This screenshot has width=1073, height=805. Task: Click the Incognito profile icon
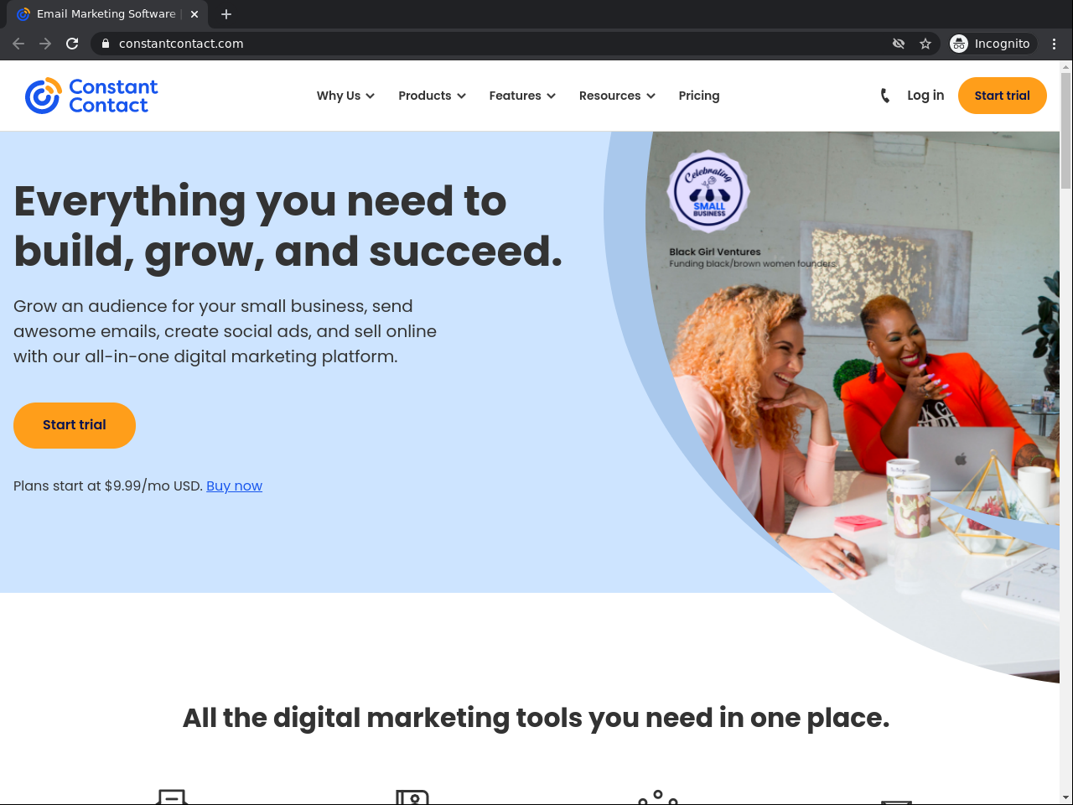(x=959, y=44)
